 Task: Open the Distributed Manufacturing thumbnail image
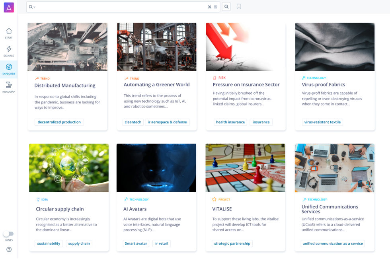click(67, 47)
